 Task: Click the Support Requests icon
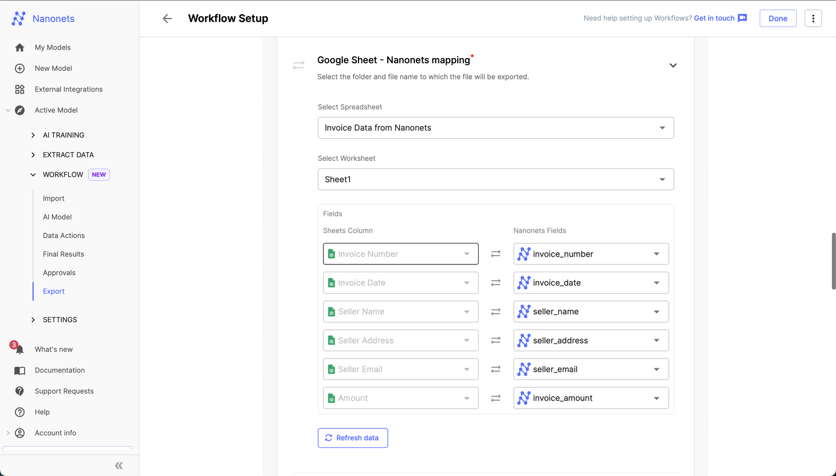pos(19,391)
